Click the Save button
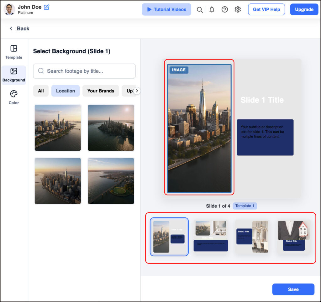Screen dimensions: 321x302 [x=293, y=289]
